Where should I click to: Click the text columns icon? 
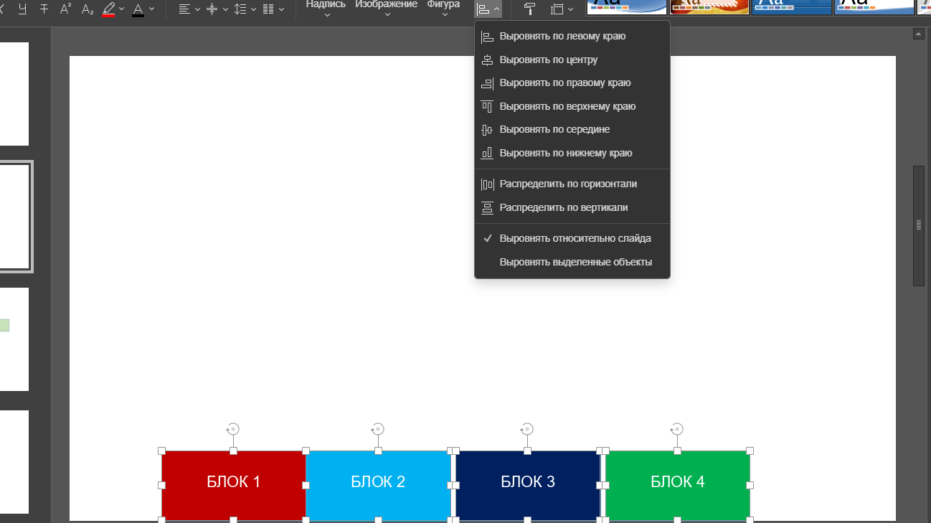tap(268, 9)
